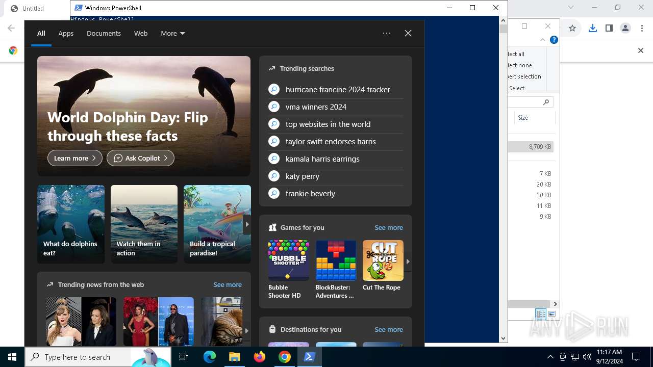Open the red-dress couple news thumbnail
Image resolution: width=653 pixels, height=367 pixels.
[x=159, y=322]
